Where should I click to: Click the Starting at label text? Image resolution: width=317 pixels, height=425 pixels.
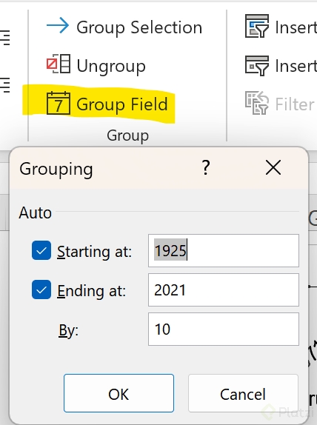pos(94,252)
